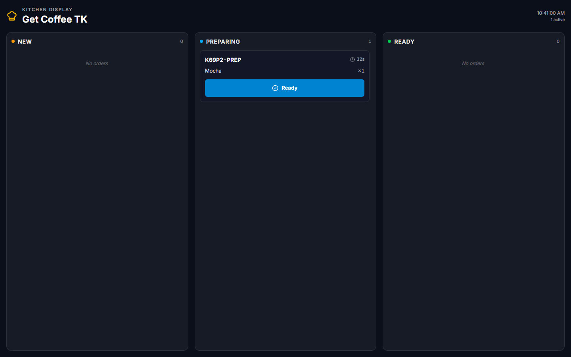Screen dimensions: 571x357
Task: Click the orange dot beside NEW
Action: (x=13, y=41)
